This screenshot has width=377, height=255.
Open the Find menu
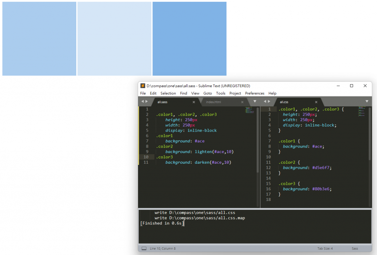pos(183,93)
